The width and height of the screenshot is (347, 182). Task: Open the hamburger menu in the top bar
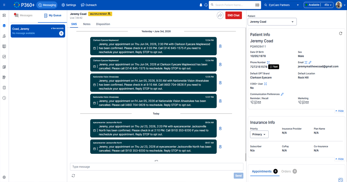[4, 5]
